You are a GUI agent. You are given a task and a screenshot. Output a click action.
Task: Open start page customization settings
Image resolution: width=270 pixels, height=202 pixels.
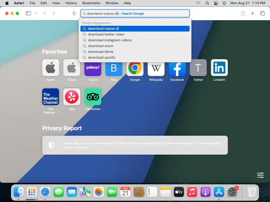pyautogui.click(x=260, y=175)
